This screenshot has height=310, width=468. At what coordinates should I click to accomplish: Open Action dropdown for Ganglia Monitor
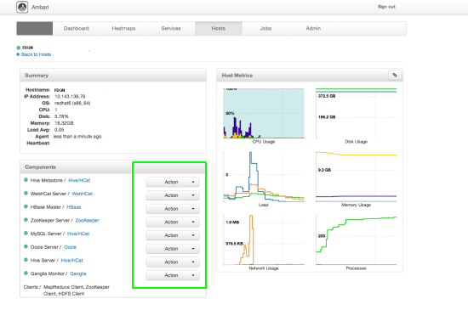[173, 275]
